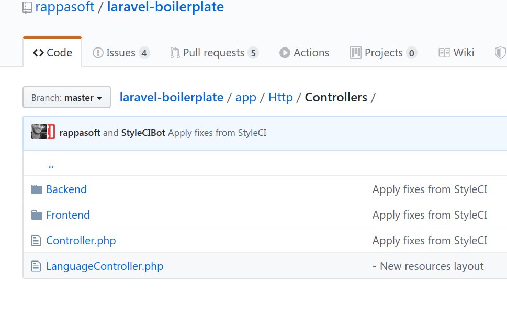Open the Controller.php file
This screenshot has width=507, height=309.
pyautogui.click(x=81, y=241)
